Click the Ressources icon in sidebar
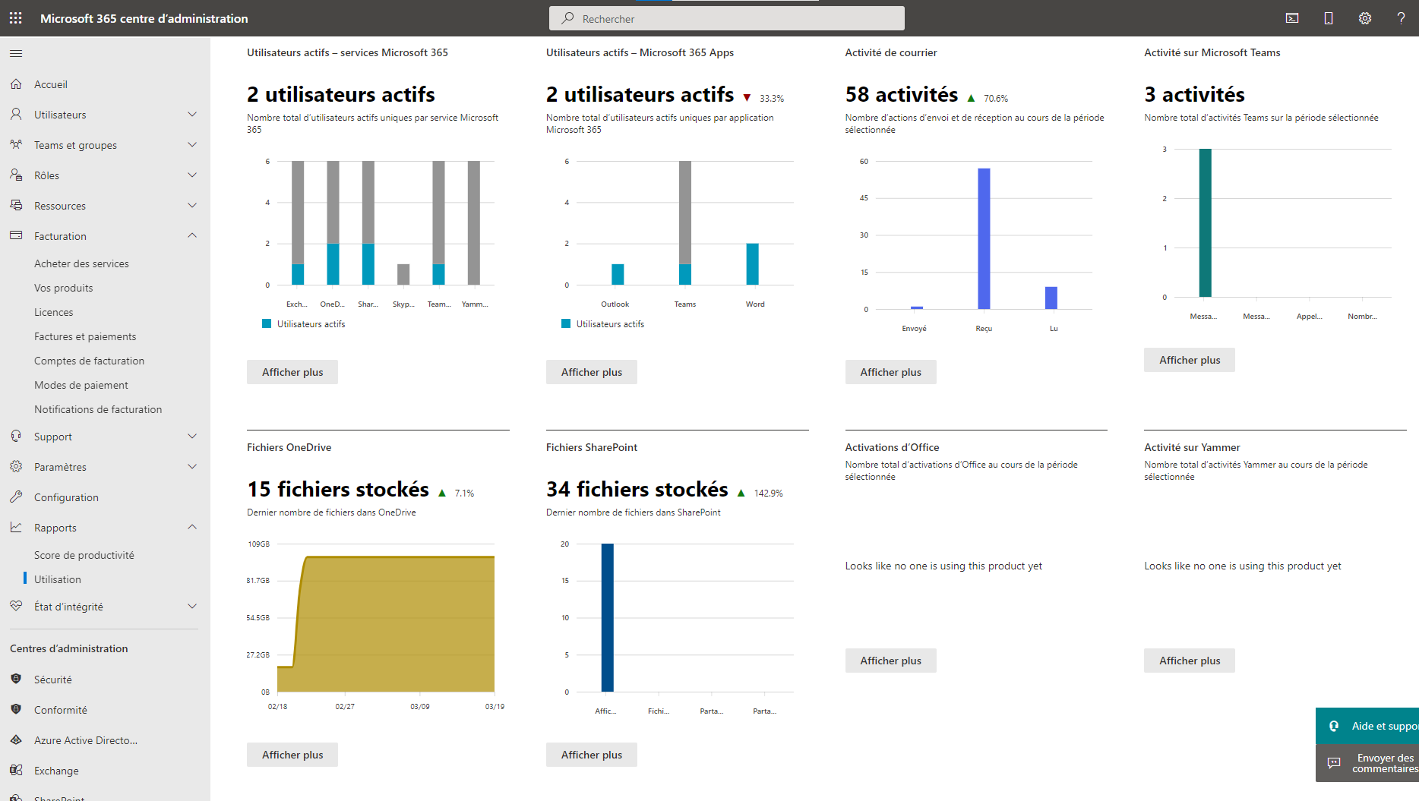 tap(16, 206)
